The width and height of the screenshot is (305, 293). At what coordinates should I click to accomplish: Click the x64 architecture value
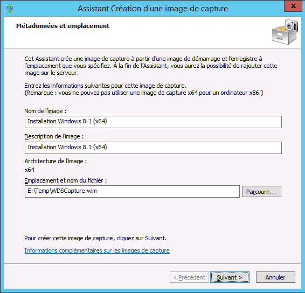30,170
